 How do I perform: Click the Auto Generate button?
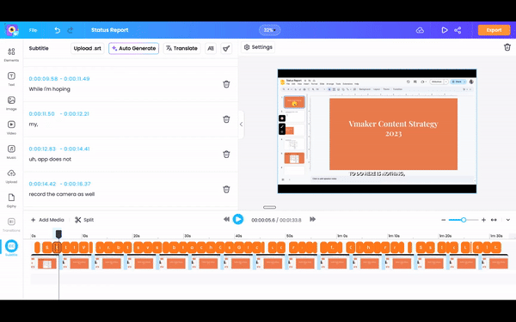[x=133, y=48]
